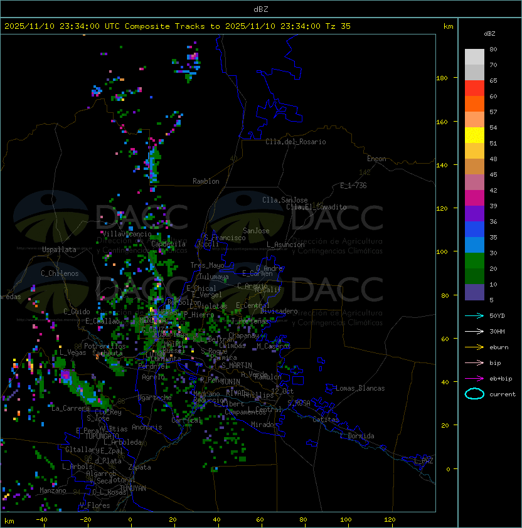Click the 'L_Asuncion' map label
522x528 pixels.
click(x=285, y=245)
